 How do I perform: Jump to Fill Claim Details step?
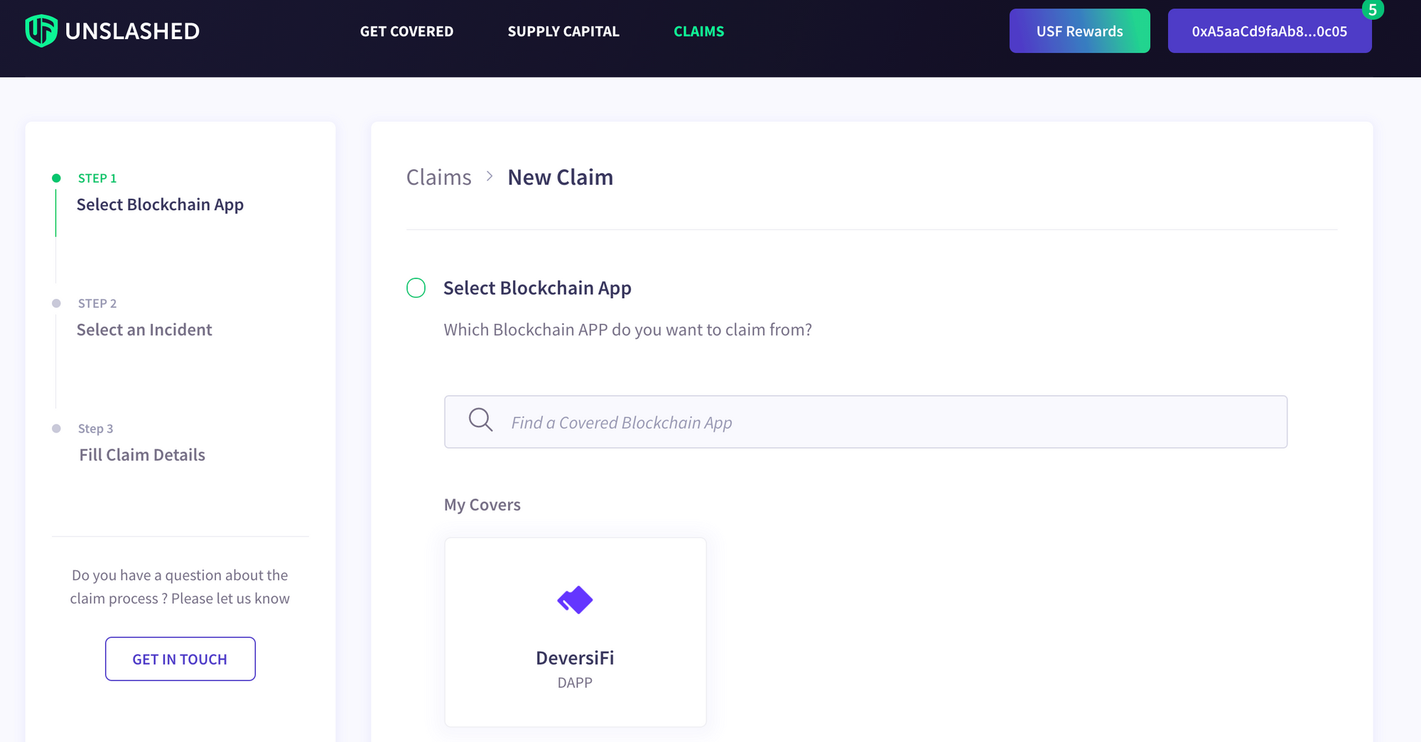(x=142, y=454)
